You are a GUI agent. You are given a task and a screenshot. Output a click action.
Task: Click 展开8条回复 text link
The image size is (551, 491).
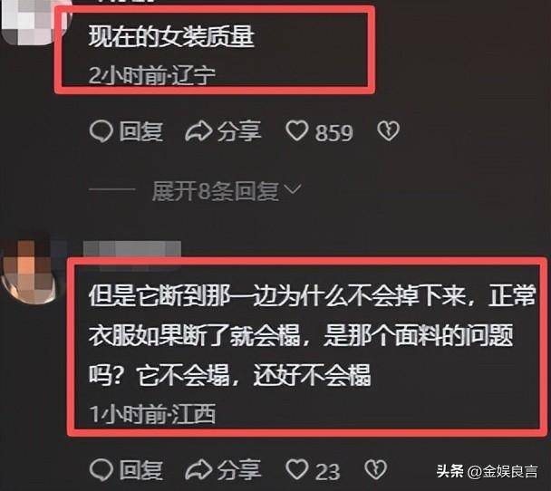[x=216, y=191]
